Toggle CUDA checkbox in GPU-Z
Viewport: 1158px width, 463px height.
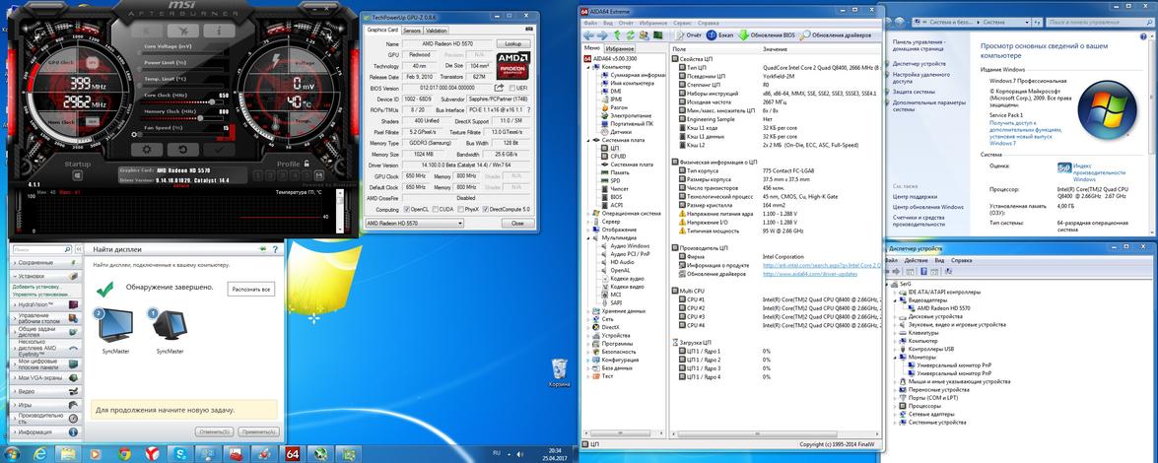(x=435, y=209)
